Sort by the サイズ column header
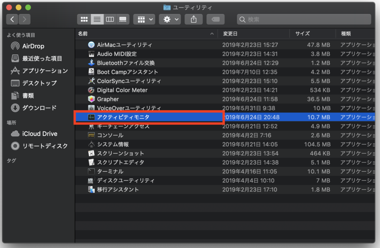This screenshot has width=380, height=248. [312, 34]
